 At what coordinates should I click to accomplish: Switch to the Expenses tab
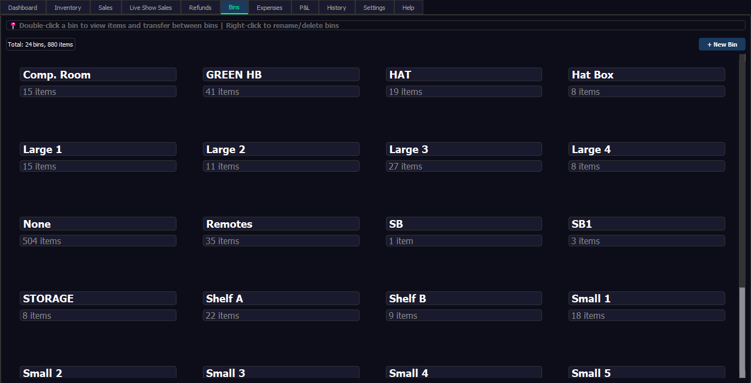269,8
